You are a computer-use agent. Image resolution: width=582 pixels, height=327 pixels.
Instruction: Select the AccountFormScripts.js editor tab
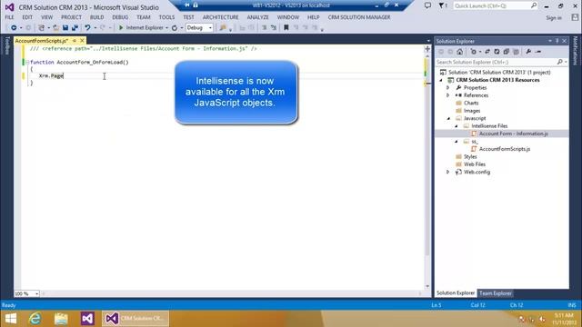click(42, 41)
